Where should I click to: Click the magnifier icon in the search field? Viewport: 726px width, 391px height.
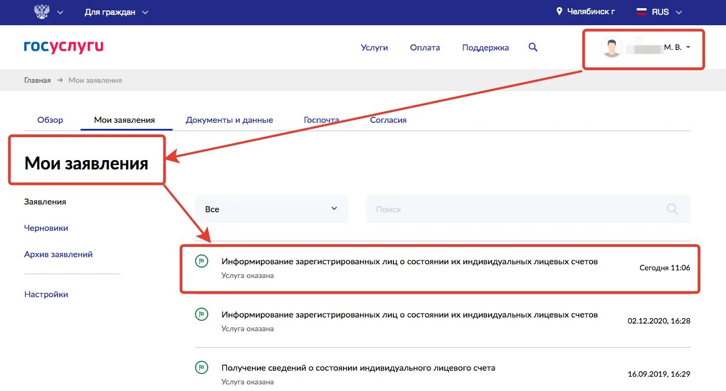[x=672, y=209]
